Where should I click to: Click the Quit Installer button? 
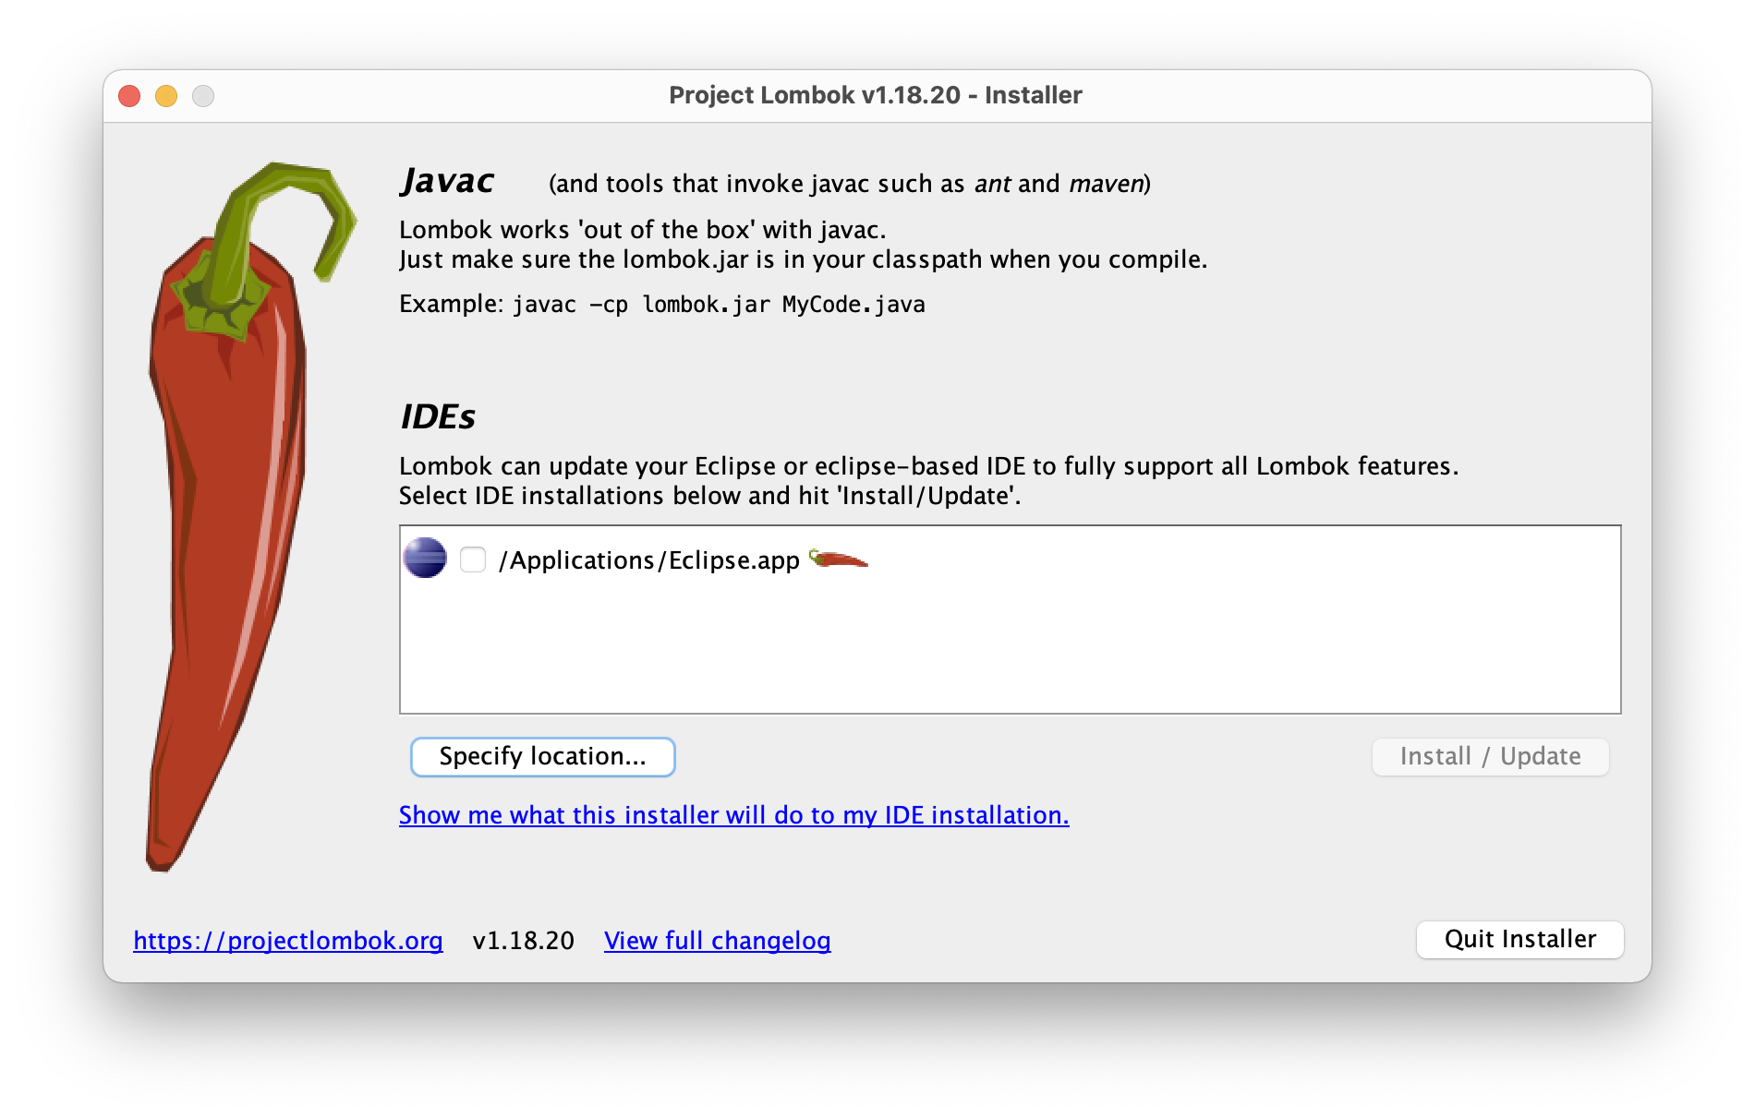(x=1520, y=939)
